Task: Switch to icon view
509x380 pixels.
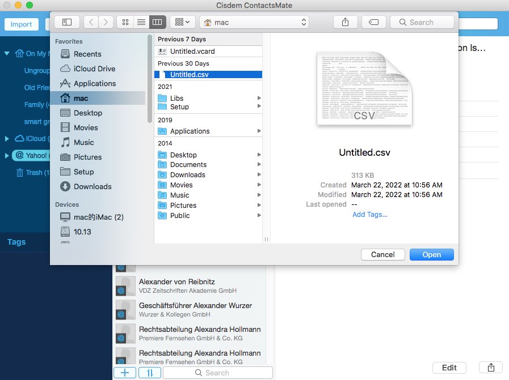Action: point(125,22)
